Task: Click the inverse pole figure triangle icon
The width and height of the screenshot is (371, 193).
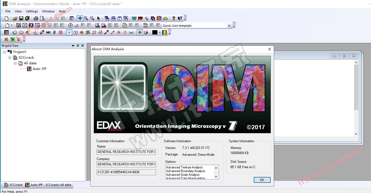Action: 77,25
